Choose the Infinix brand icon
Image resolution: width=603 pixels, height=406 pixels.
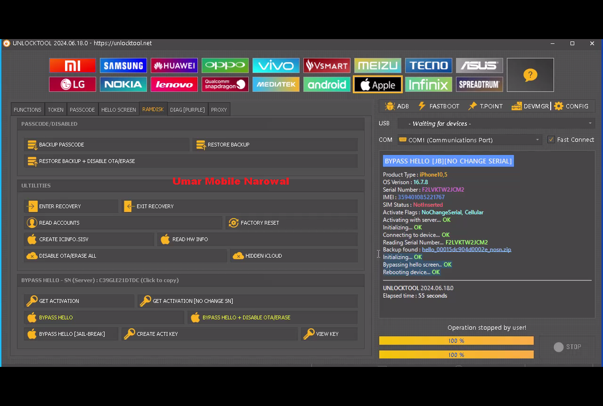coord(428,84)
